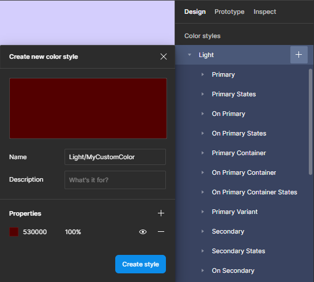Expand the On Primary States folder
This screenshot has width=314, height=282.
[203, 133]
